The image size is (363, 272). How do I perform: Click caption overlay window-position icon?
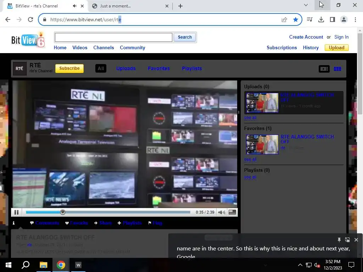(347, 240)
